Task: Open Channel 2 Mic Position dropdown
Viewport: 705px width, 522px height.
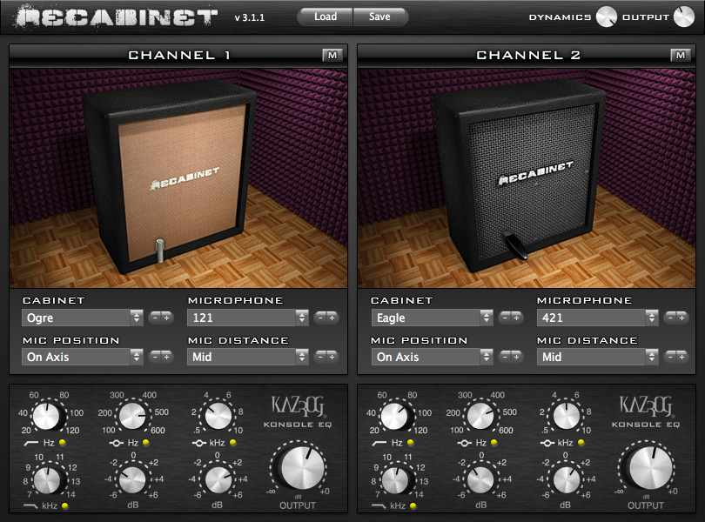Action: click(432, 357)
